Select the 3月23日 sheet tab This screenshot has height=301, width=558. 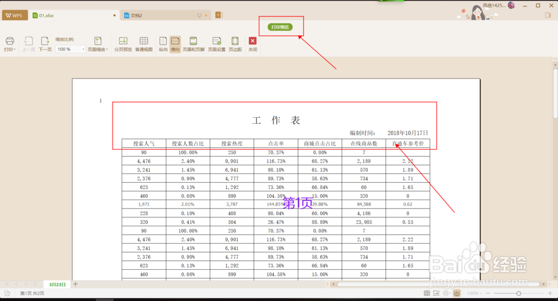pos(57,284)
